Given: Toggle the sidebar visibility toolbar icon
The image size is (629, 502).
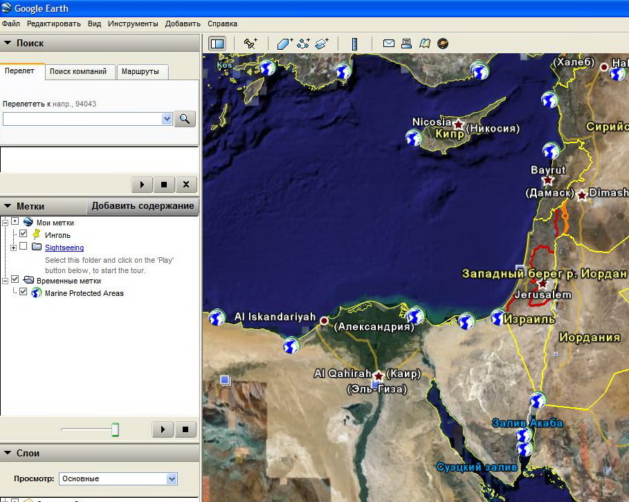Looking at the screenshot, I should point(217,44).
